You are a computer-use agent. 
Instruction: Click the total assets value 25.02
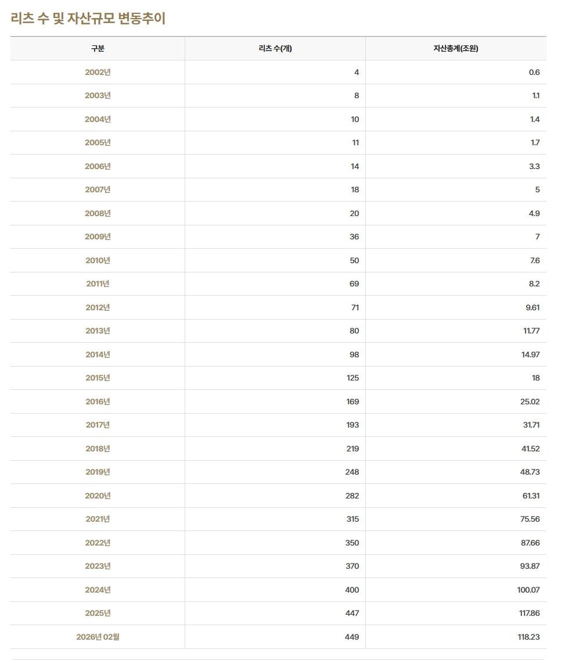(530, 401)
